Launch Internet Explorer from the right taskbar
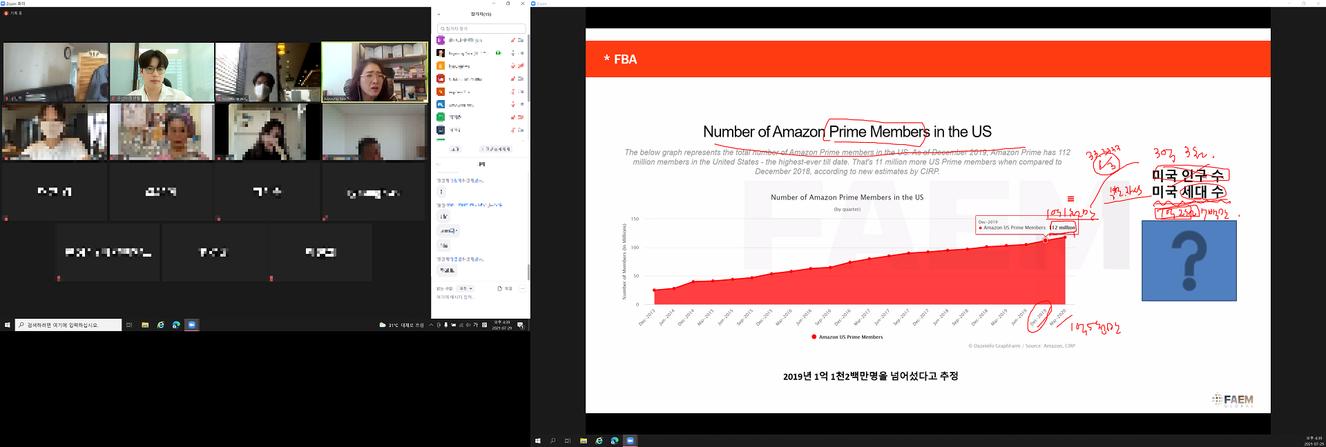1326x447 pixels. (599, 440)
